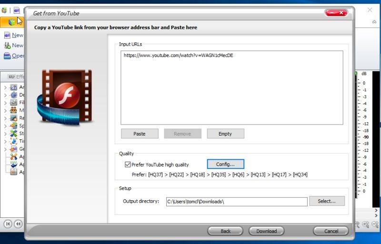Select the orange 'D' panel icon in effects tree
Image resolution: width=381 pixels, height=244 pixels.
14,172
